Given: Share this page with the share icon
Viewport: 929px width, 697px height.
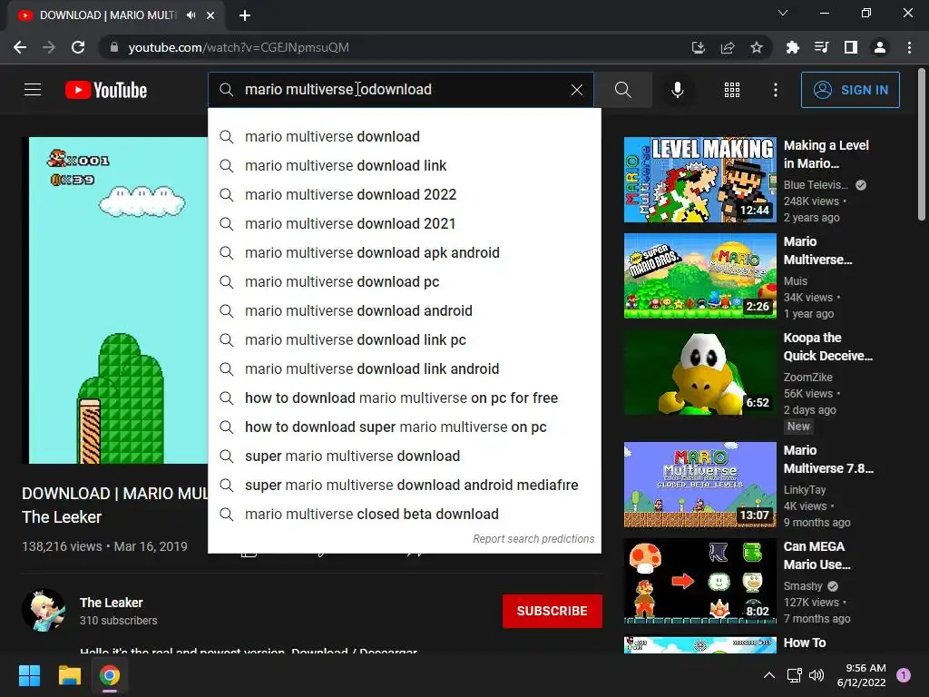Looking at the screenshot, I should point(728,47).
